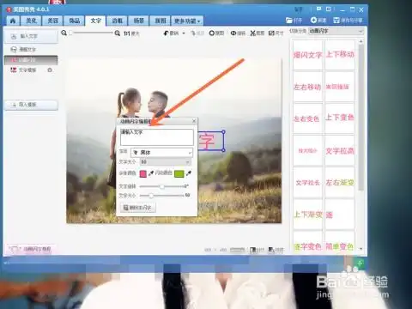
Task: Choose the 左右渐变 animation style
Action: point(340,183)
